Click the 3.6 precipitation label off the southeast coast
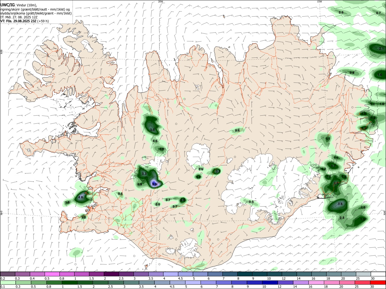Screen dimensions: 386x289 click(340, 204)
